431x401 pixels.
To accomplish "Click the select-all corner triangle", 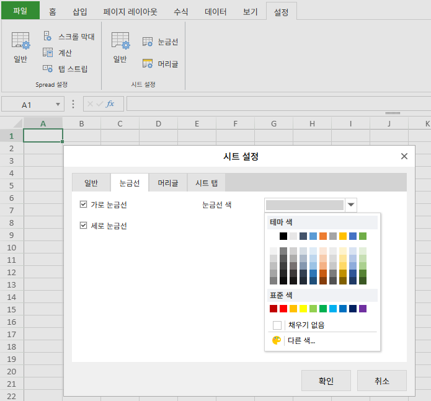I will click(17, 123).
